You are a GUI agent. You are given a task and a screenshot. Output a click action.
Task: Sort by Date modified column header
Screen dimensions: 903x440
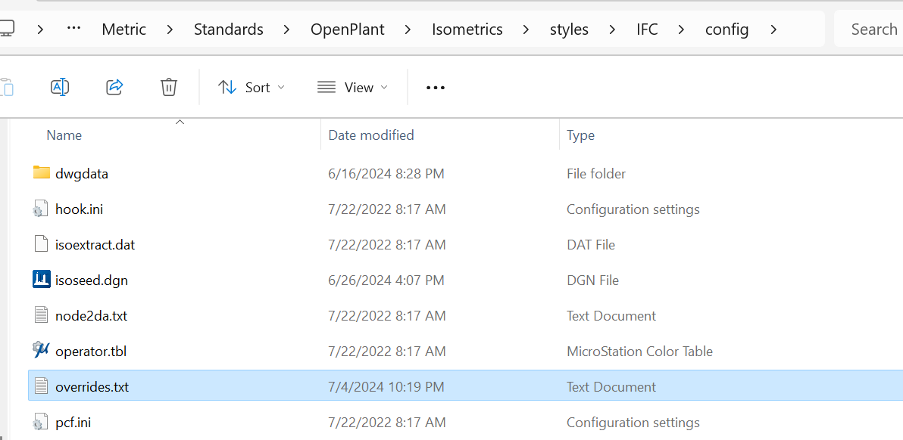[x=371, y=135]
